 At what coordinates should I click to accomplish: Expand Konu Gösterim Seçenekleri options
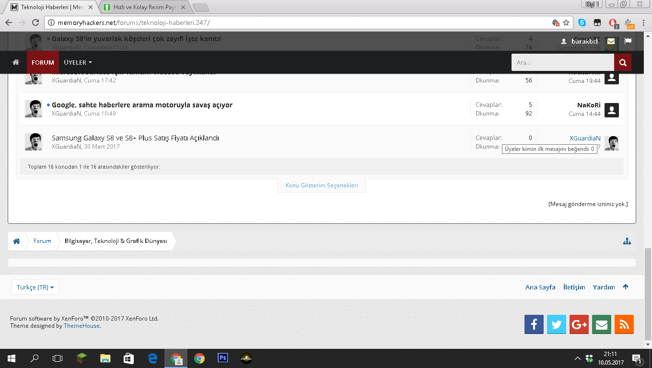[322, 185]
